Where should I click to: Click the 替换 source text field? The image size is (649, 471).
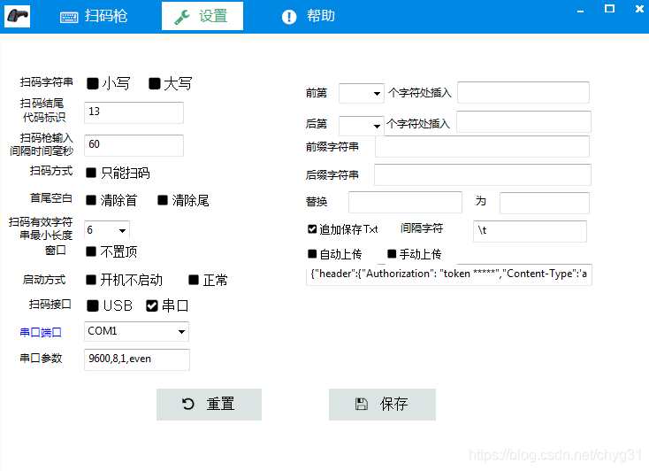(405, 203)
